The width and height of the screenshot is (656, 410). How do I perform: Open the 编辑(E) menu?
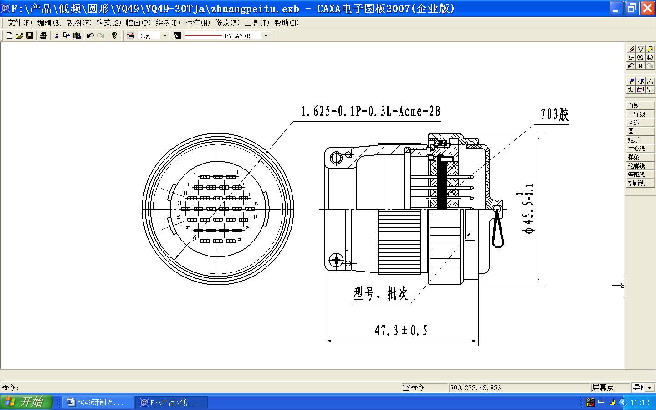click(49, 23)
